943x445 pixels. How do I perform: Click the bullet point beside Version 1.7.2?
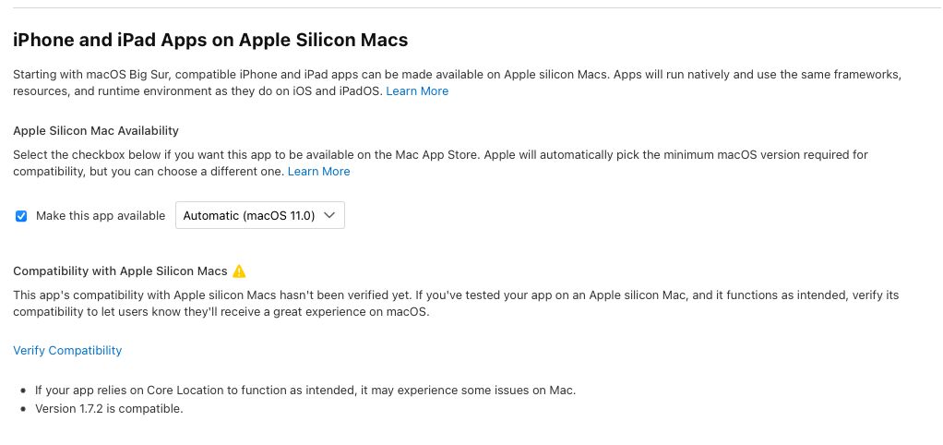point(23,409)
